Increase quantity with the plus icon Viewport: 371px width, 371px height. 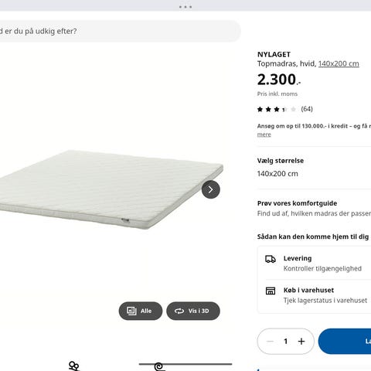[x=301, y=342]
